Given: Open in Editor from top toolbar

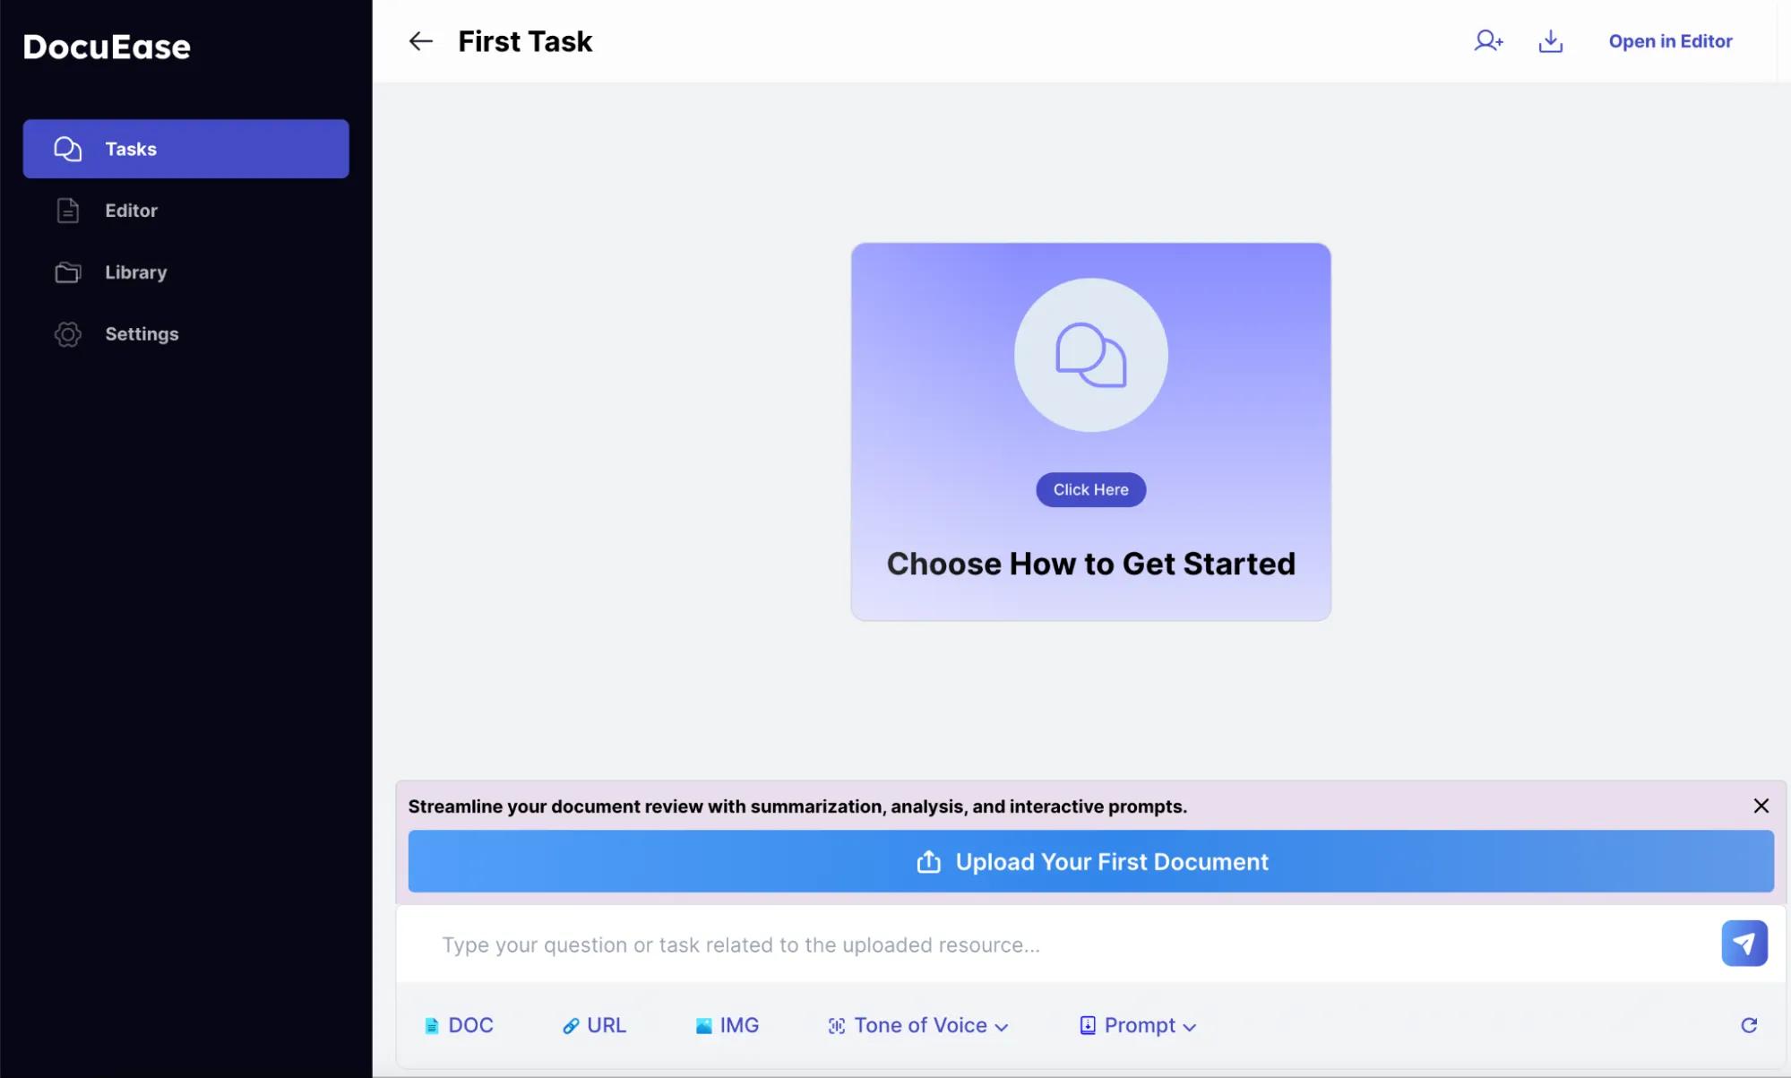Looking at the screenshot, I should [1669, 41].
